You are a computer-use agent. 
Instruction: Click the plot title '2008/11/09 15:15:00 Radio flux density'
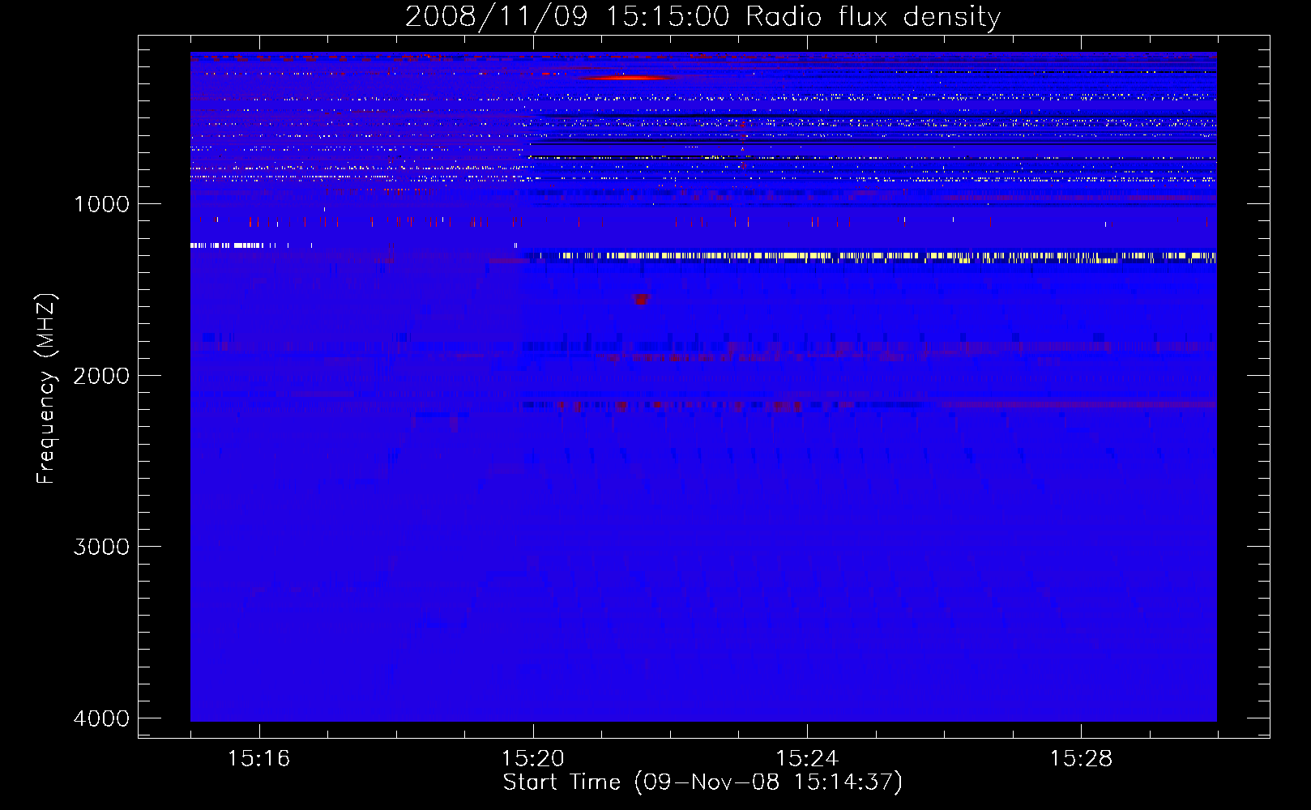point(703,16)
